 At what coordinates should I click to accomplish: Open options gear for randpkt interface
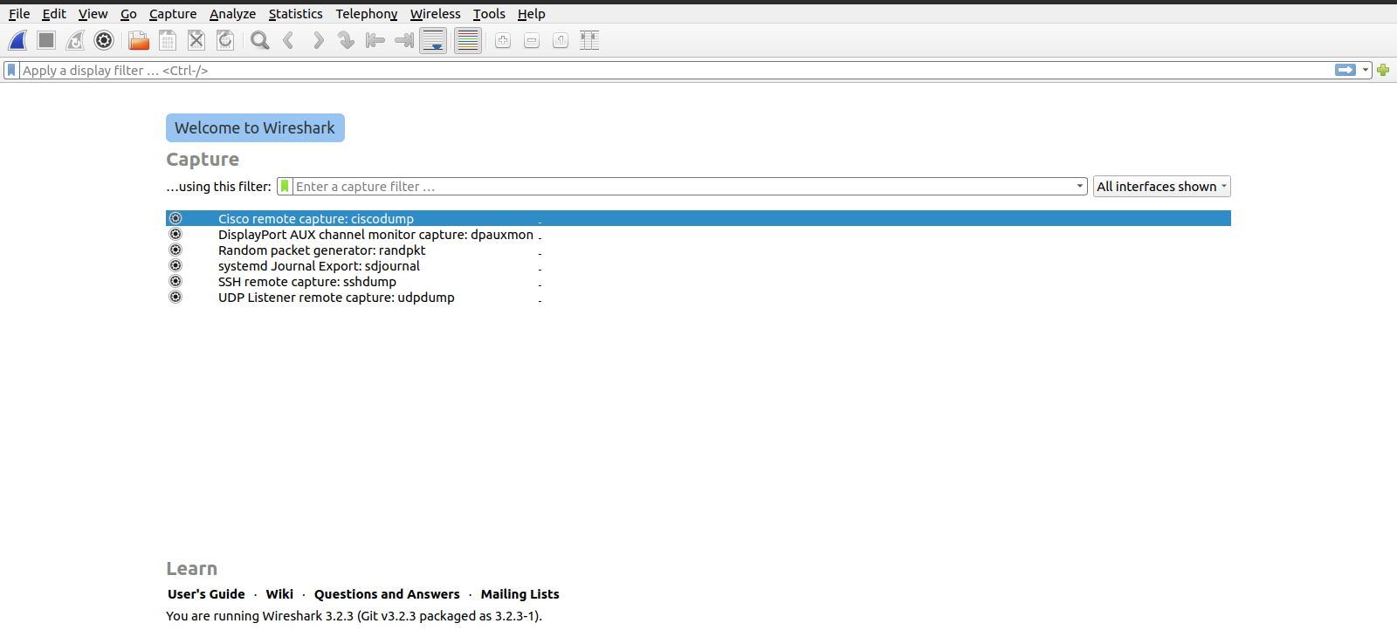(175, 250)
